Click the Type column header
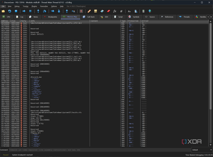 (124, 21)
